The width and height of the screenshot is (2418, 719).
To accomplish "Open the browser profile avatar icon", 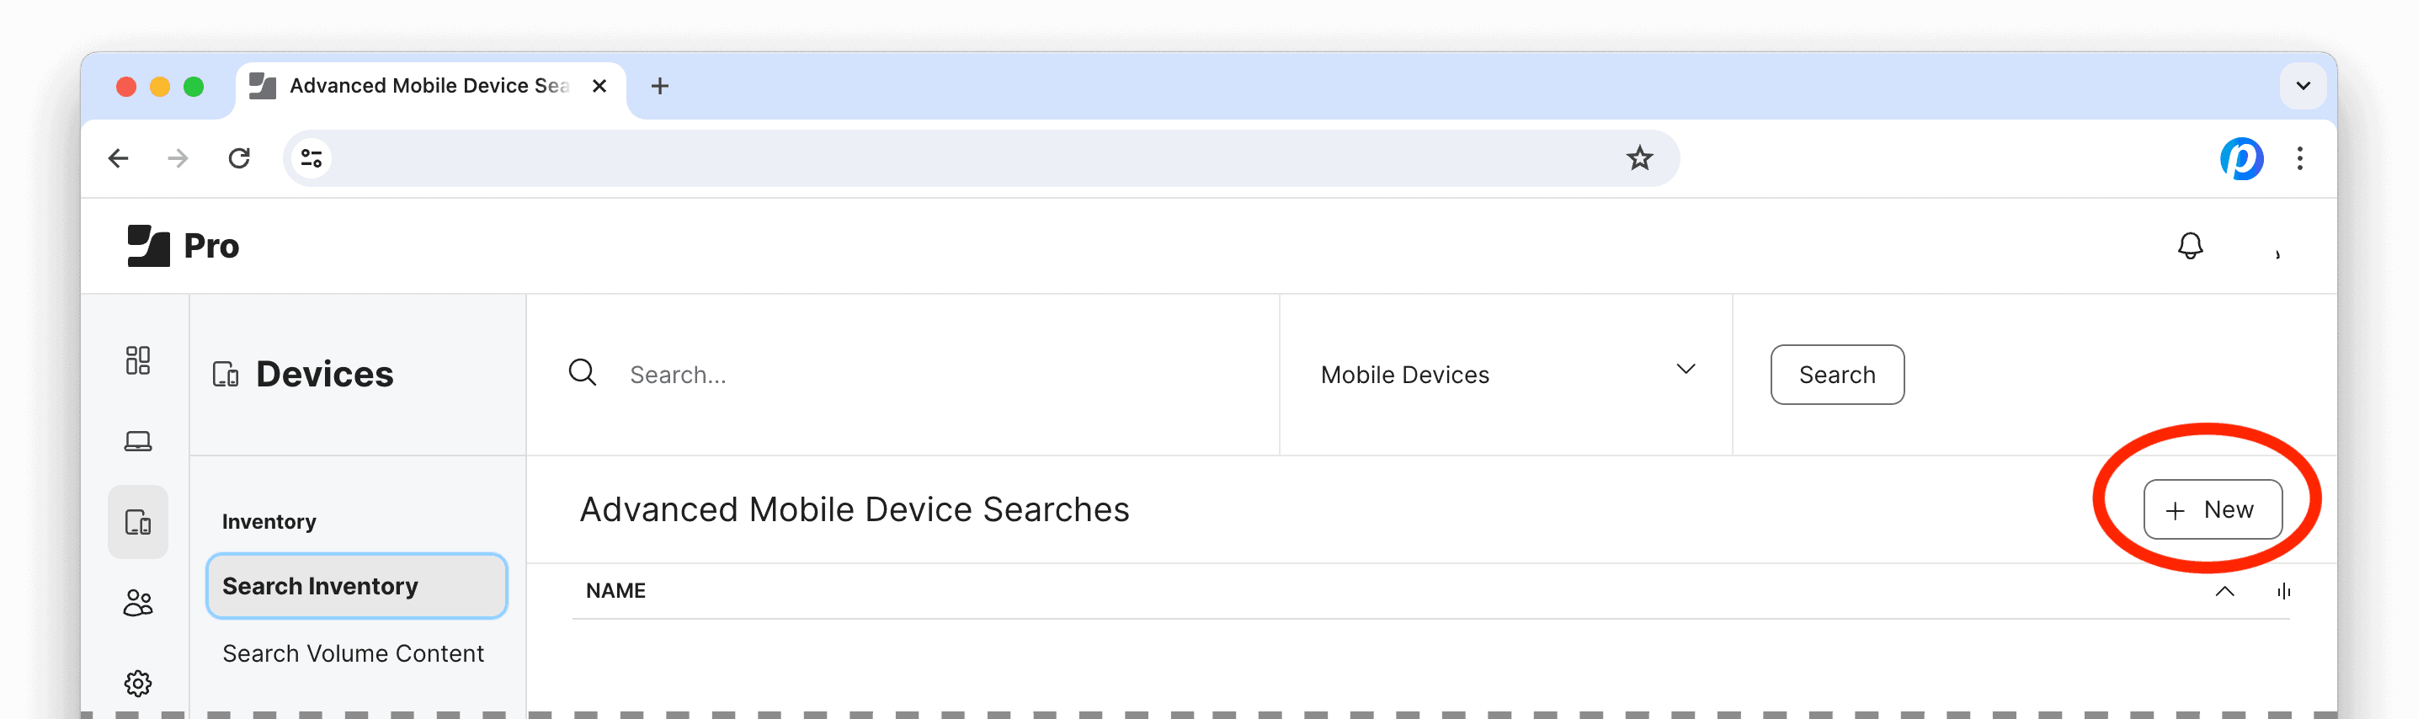I will 2241,157.
